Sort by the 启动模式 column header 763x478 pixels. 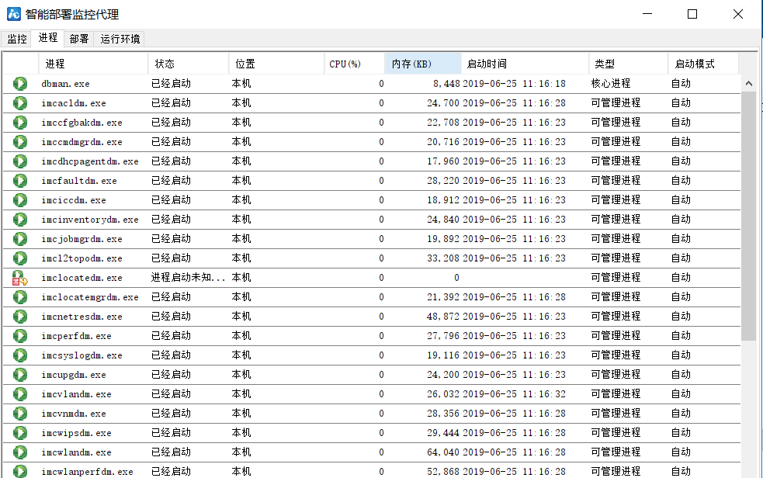click(x=703, y=64)
